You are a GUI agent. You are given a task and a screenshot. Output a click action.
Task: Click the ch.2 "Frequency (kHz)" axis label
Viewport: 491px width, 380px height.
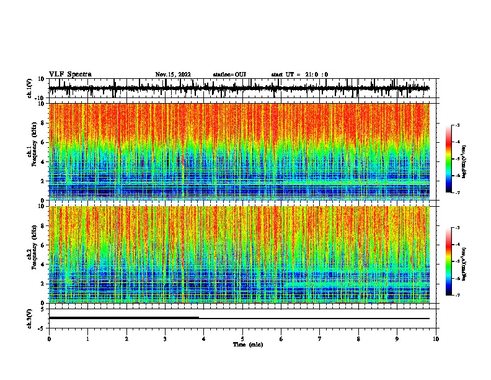pyautogui.click(x=34, y=247)
